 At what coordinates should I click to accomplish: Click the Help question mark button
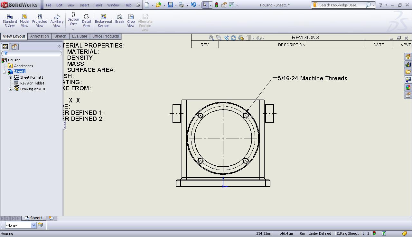click(380, 5)
